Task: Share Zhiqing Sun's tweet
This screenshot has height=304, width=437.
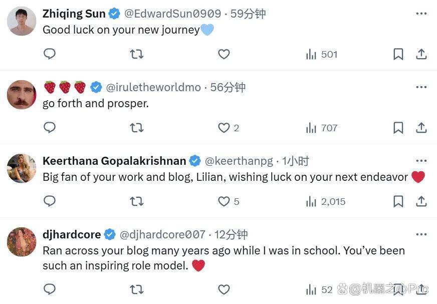Action: [x=421, y=54]
